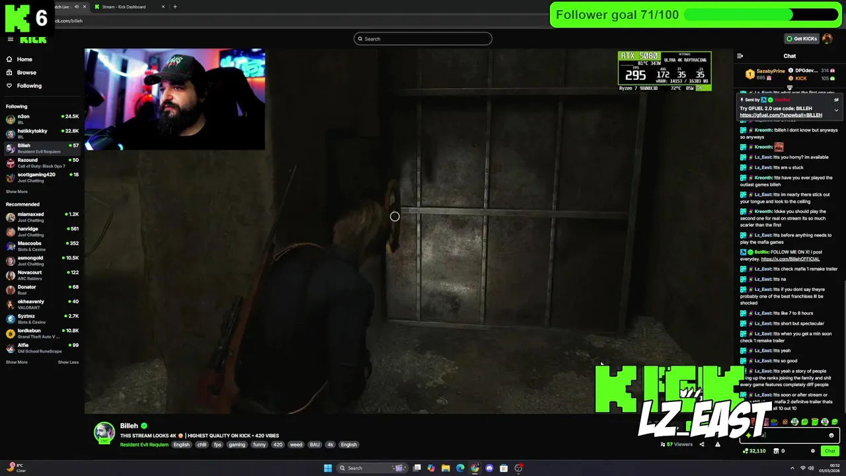Close the Kick Dashboard browser tab

tap(163, 7)
